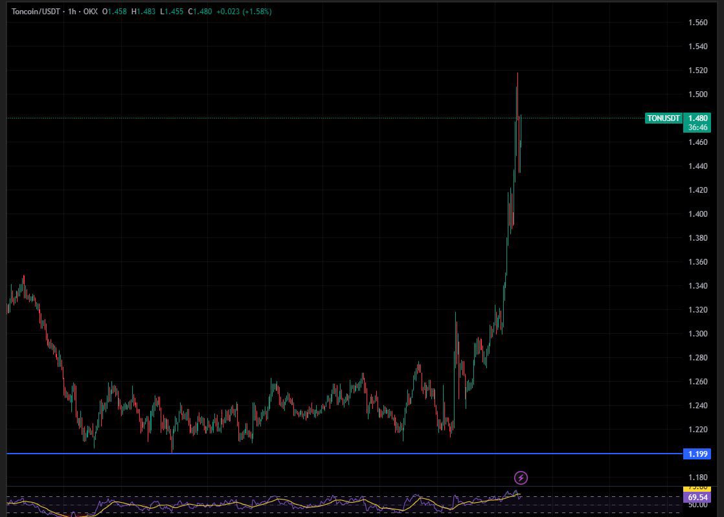724x517 pixels.
Task: Click the 1.300 mark on price scale
Action: (x=697, y=334)
